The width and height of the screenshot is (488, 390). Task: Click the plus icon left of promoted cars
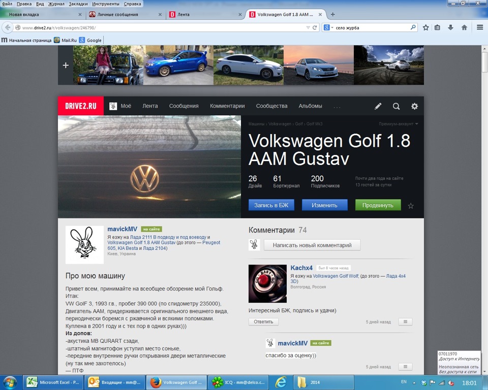66,66
